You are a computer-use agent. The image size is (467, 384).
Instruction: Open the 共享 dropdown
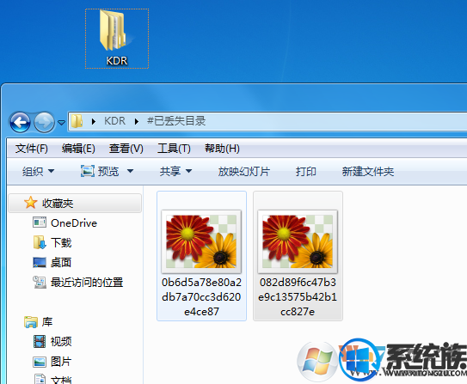[175, 171]
